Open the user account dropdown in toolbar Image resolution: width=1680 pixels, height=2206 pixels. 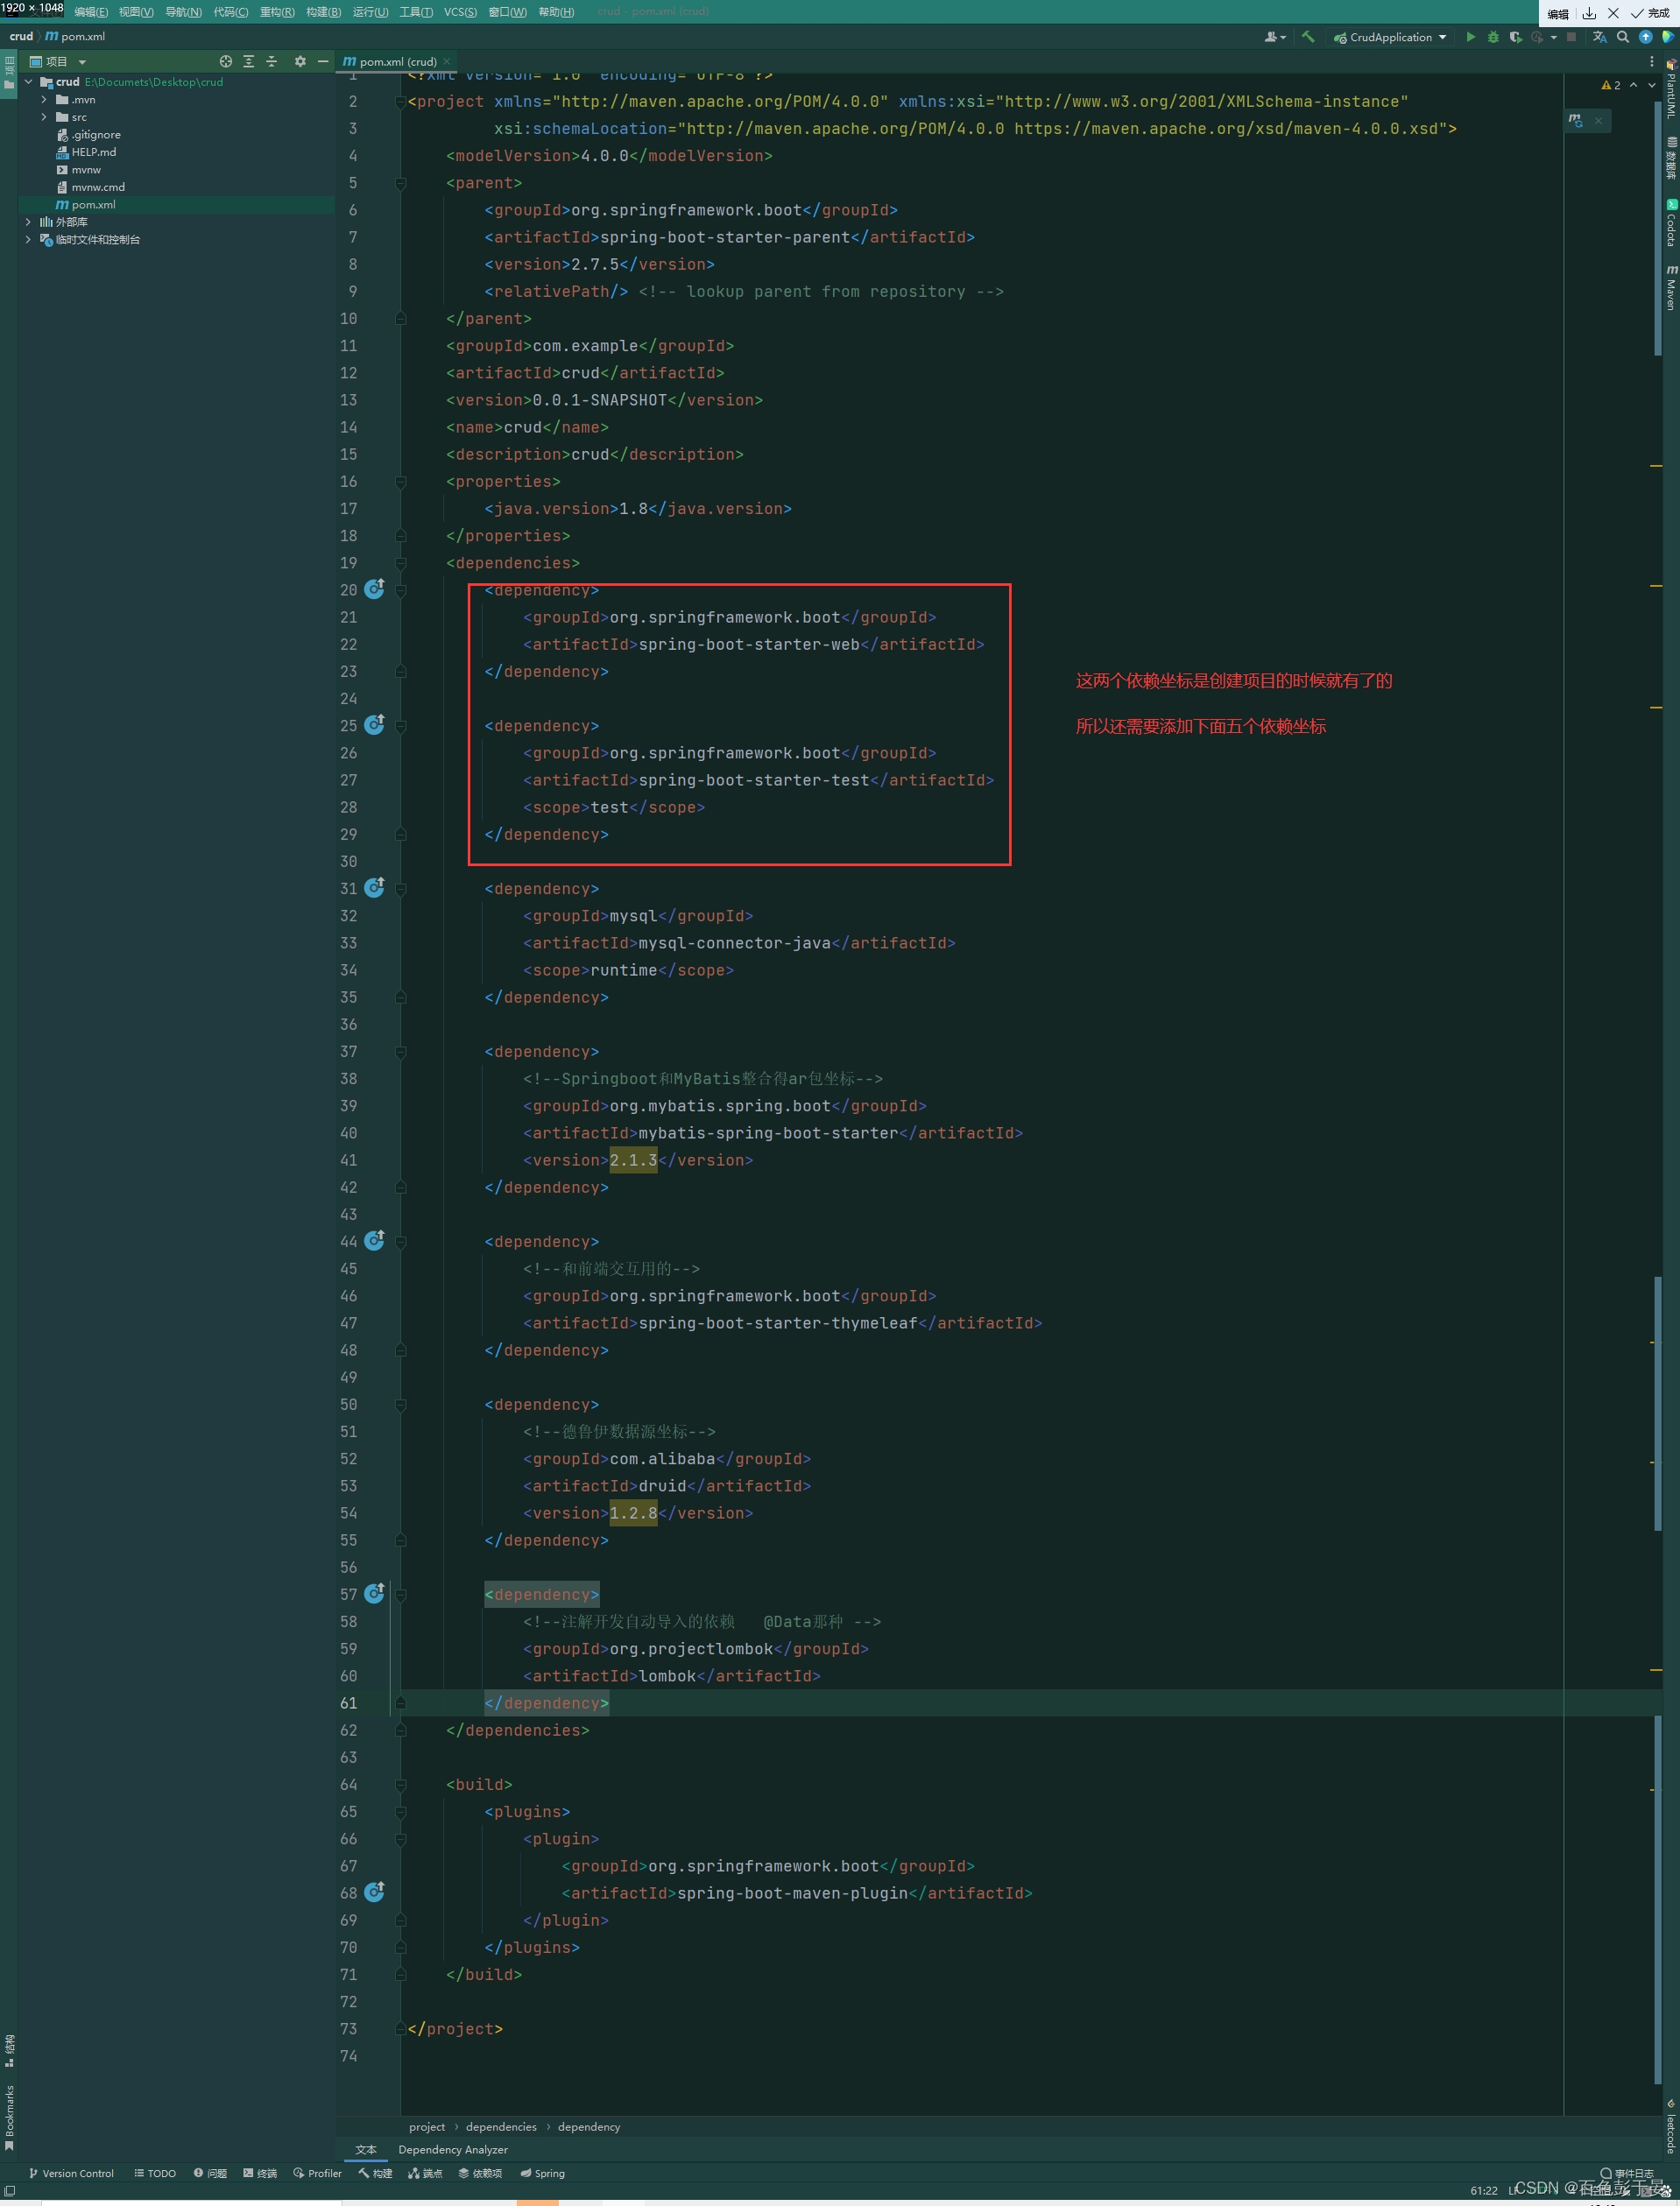pos(1275,37)
